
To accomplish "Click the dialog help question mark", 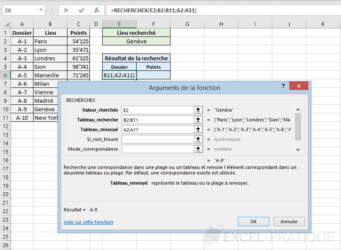I will click(283, 86).
